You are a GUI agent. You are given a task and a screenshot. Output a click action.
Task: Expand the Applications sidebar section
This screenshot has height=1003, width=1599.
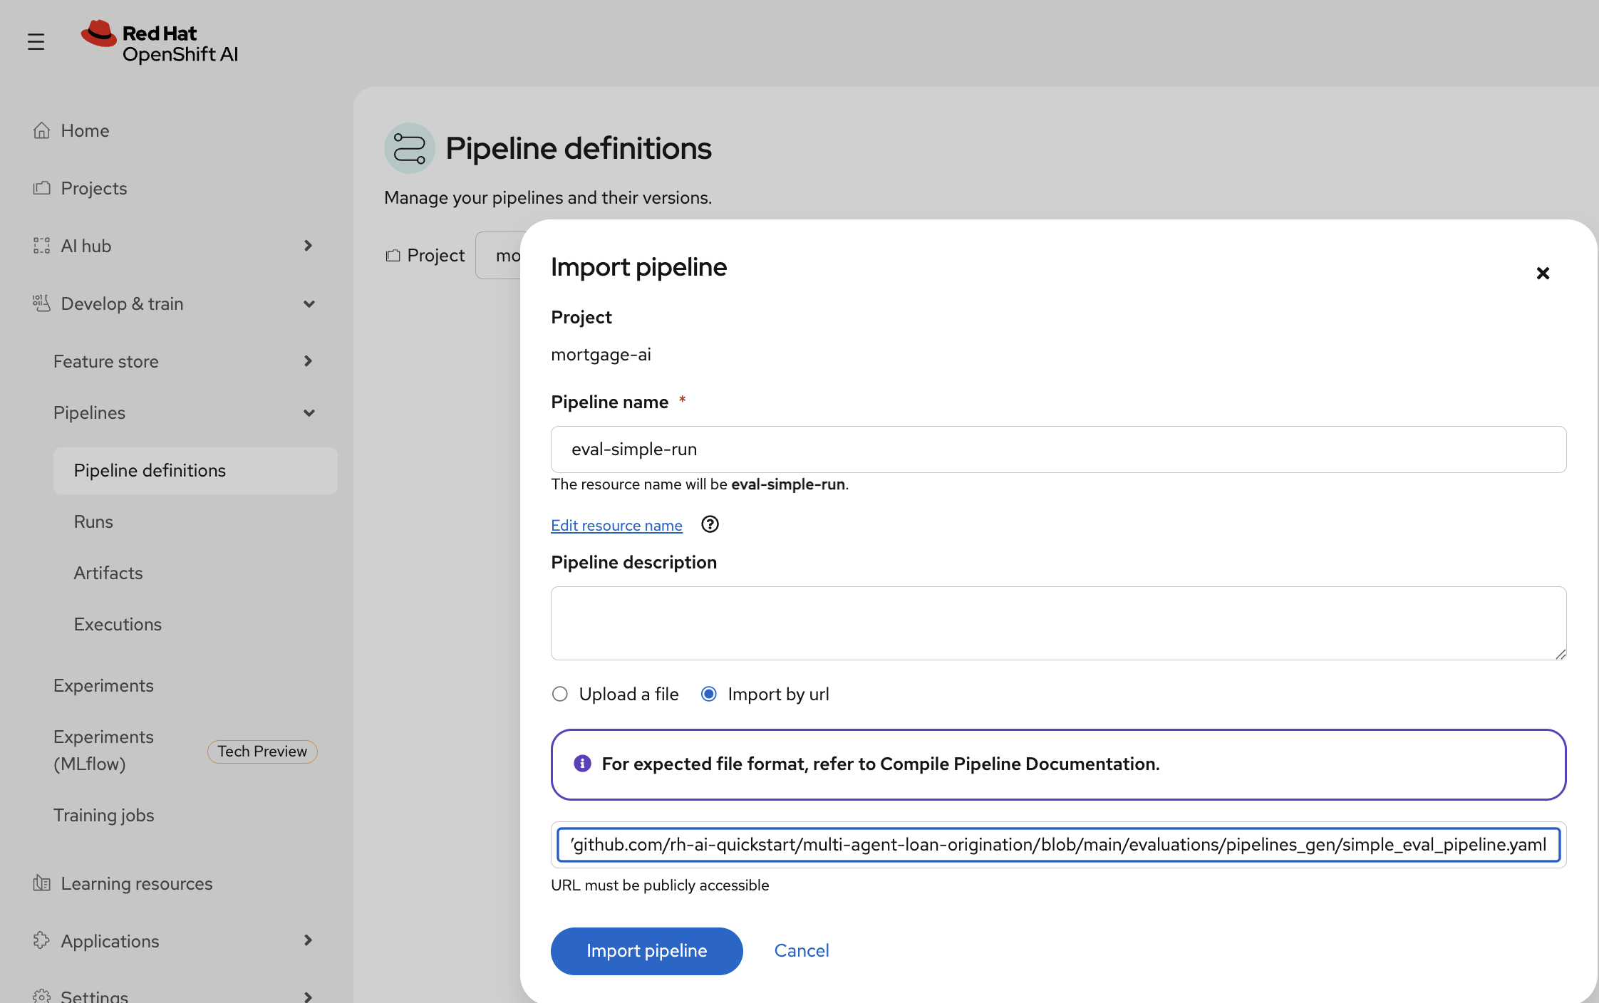[x=308, y=940]
